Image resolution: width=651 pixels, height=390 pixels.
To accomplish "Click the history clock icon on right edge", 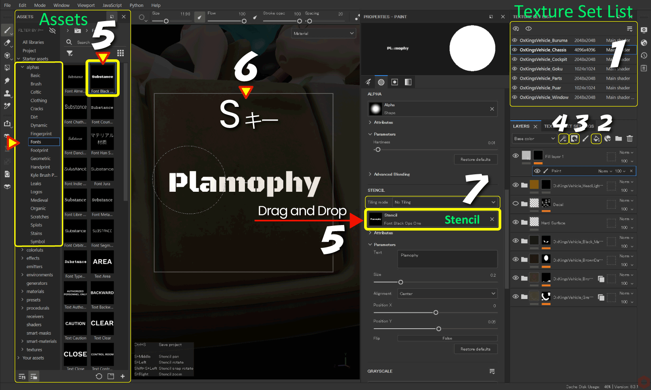I will (644, 55).
